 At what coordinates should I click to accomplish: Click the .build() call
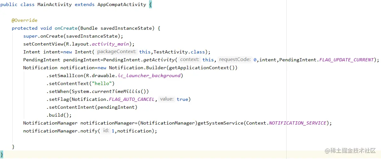59,115
